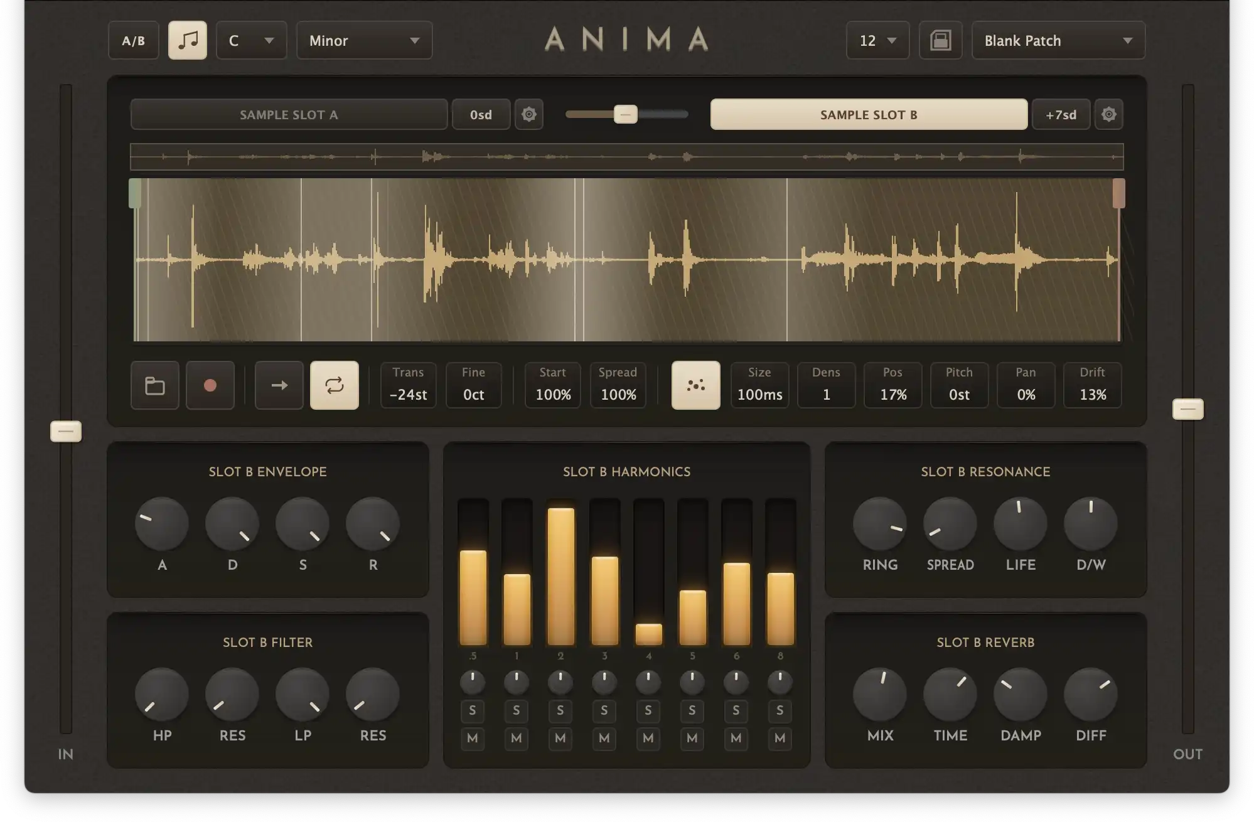Toggle the A/B comparison button
The image size is (1254, 822).
[134, 41]
